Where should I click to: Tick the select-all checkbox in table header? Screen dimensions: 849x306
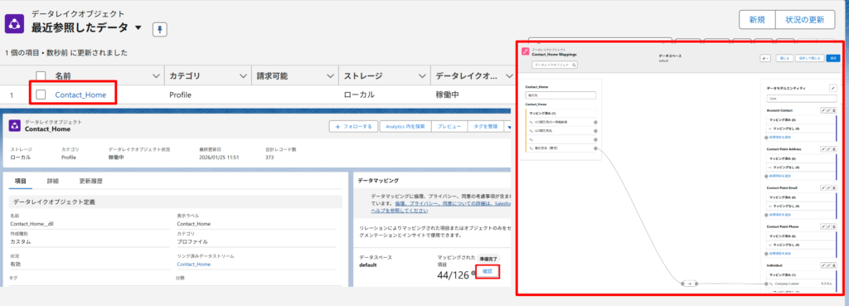coord(41,76)
